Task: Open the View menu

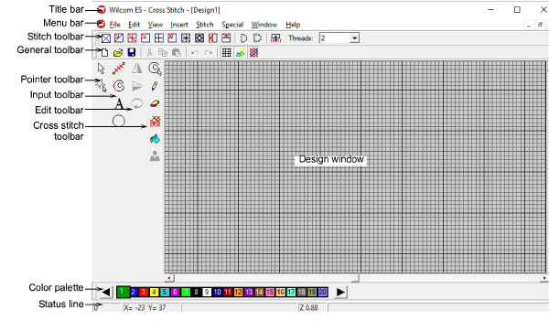Action: [156, 25]
